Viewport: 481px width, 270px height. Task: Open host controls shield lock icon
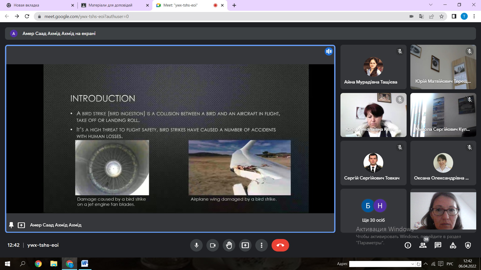[x=468, y=245]
